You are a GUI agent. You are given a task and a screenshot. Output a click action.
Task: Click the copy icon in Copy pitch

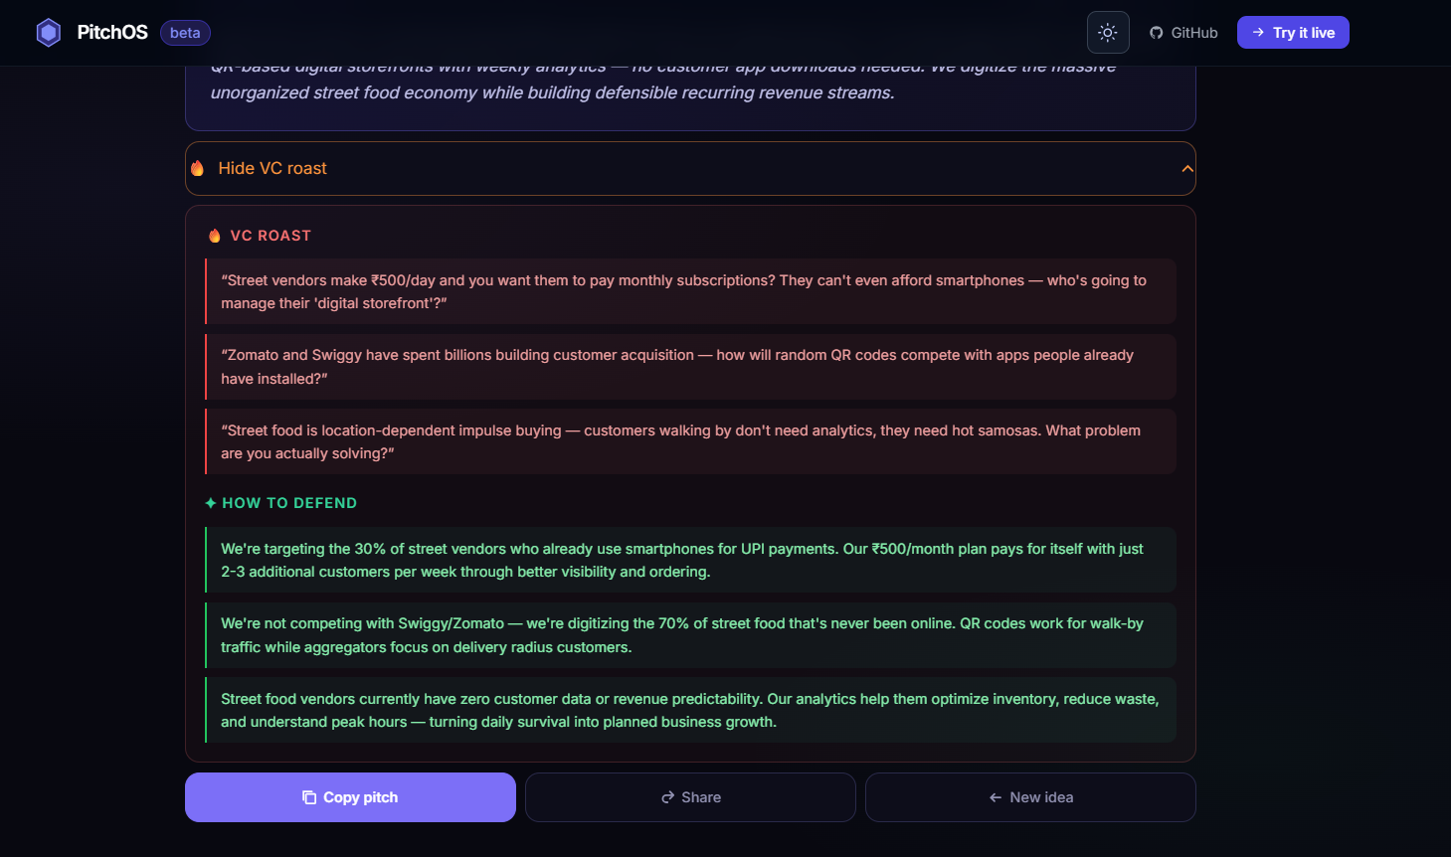point(309,797)
